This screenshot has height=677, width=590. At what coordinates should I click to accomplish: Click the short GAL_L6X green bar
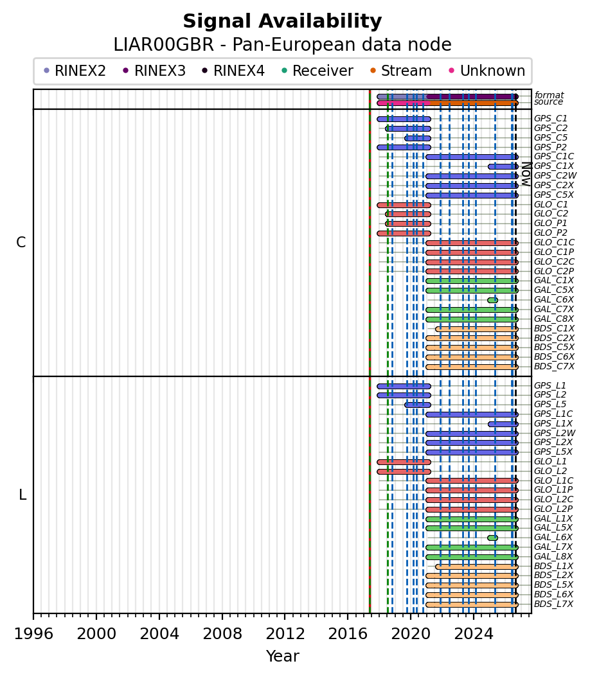492,538
